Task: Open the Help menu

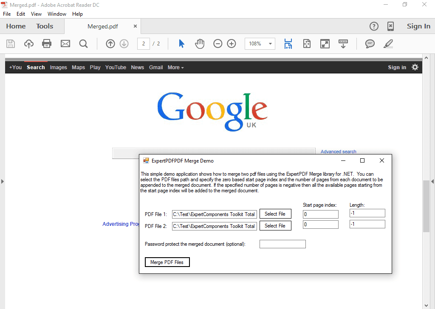Action: click(77, 14)
